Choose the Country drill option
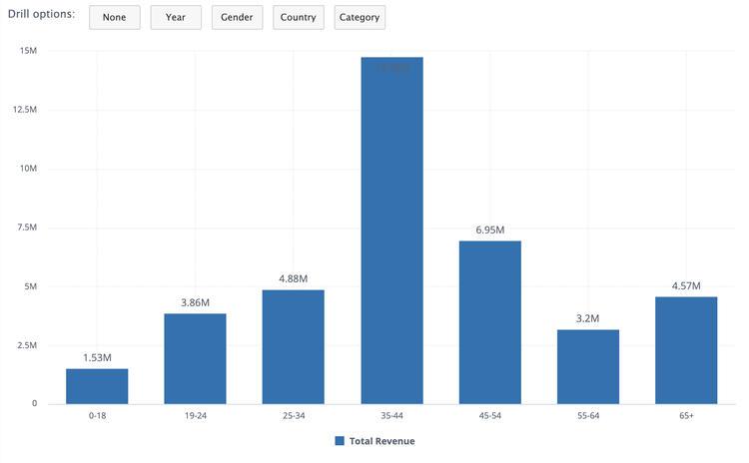The image size is (749, 463). [x=299, y=18]
